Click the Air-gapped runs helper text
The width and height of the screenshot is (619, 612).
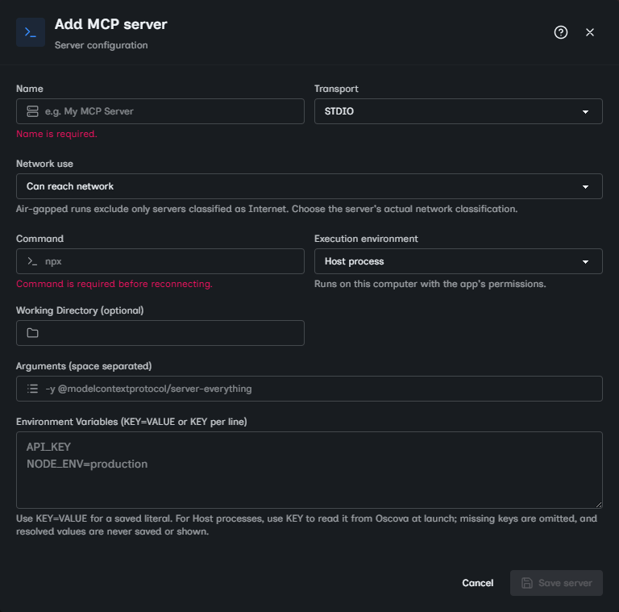(267, 209)
